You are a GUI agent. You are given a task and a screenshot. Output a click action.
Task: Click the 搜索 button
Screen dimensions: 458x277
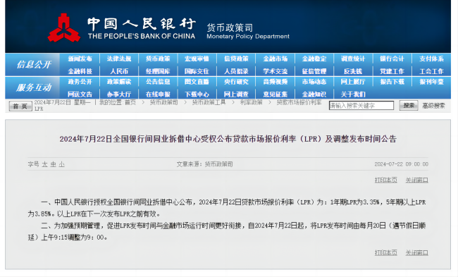click(409, 106)
